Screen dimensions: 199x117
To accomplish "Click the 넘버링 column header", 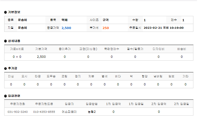I will point(158,76).
